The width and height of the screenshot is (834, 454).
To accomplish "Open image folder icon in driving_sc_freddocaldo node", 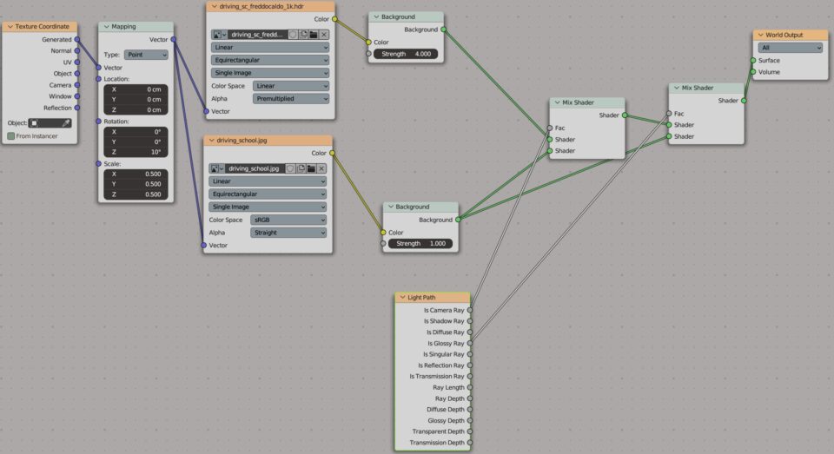I will click(314, 35).
